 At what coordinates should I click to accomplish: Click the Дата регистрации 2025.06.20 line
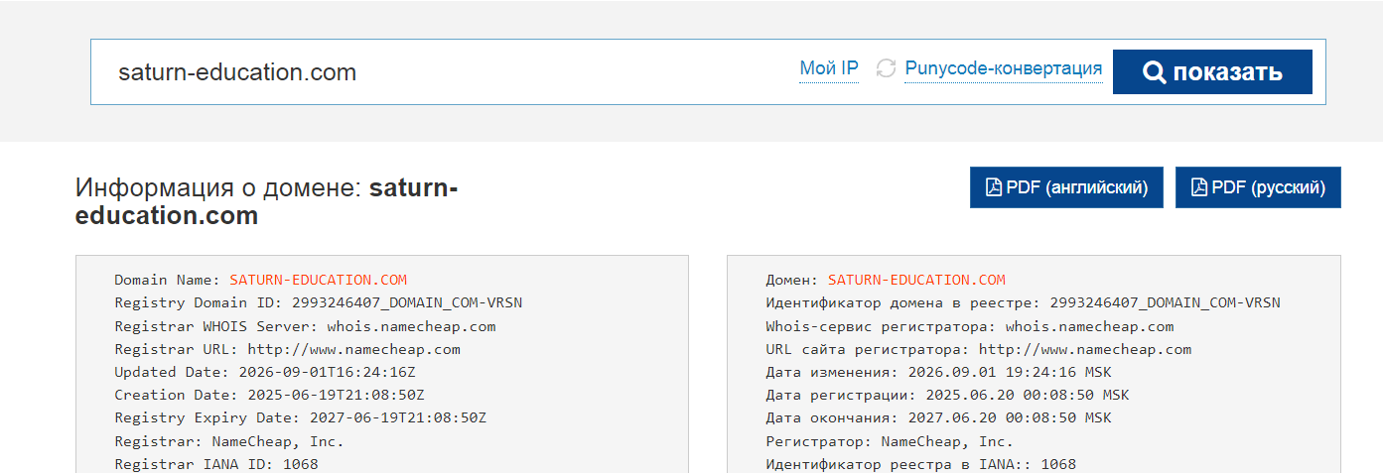(x=947, y=395)
